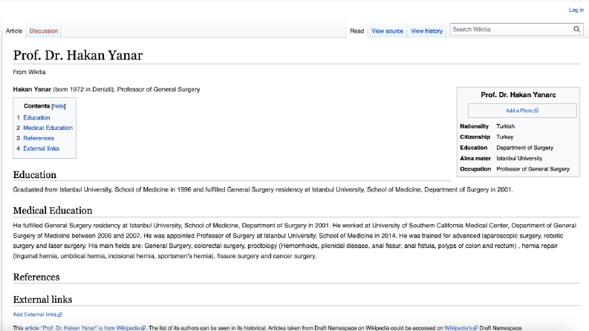
Task: Click the Nationality label in infobox
Action: 475,126
